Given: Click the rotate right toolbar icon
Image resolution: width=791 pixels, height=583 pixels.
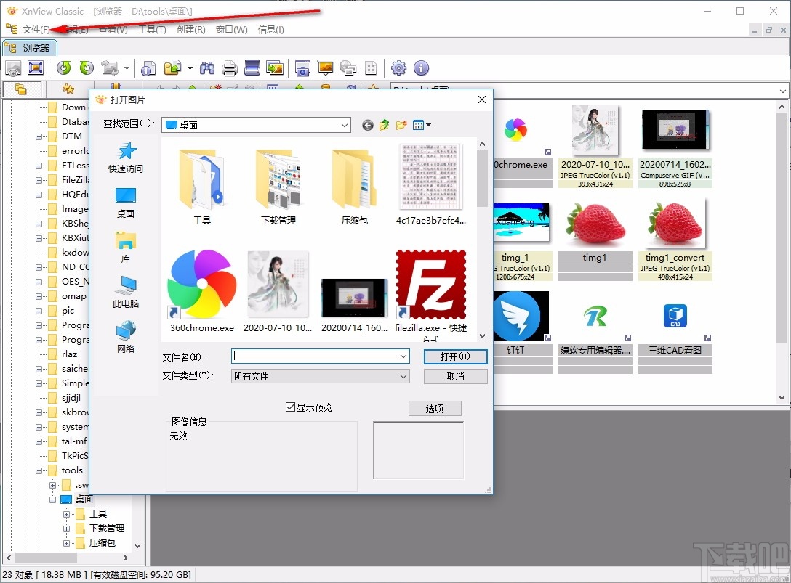Looking at the screenshot, I should (85, 68).
